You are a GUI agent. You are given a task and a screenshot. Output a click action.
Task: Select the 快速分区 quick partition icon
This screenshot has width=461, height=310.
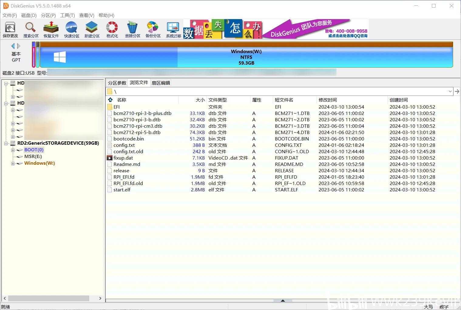click(x=72, y=30)
